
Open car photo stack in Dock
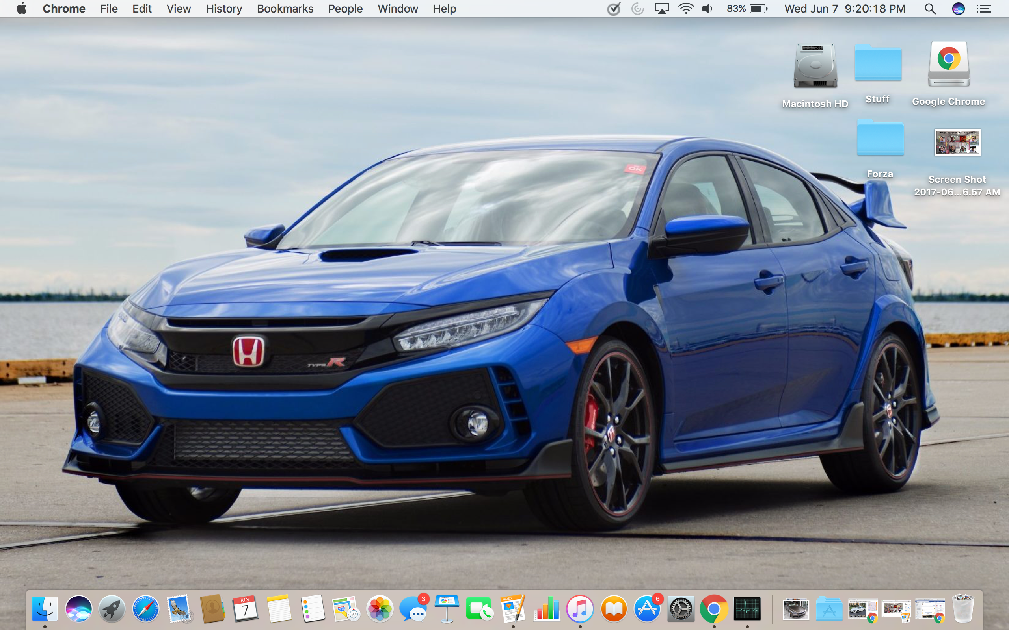coord(795,609)
